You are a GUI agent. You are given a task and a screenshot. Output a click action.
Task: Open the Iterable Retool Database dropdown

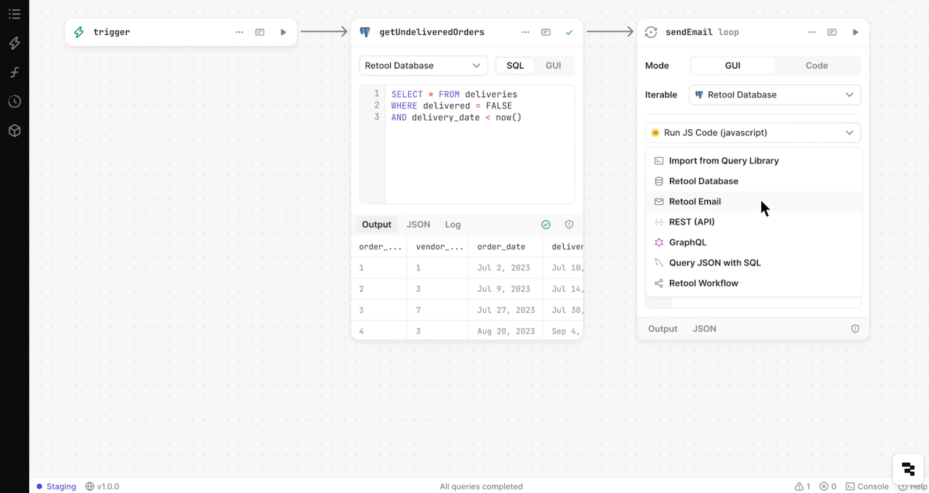(x=775, y=95)
